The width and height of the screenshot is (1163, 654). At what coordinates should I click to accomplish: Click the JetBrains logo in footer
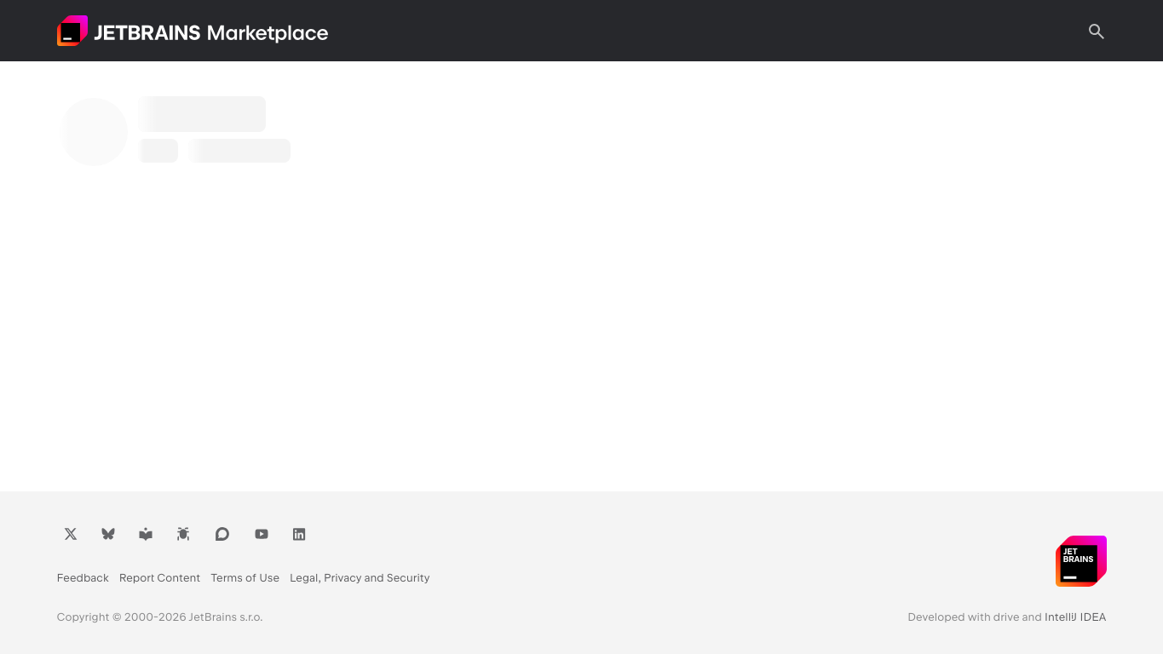pos(1081,561)
